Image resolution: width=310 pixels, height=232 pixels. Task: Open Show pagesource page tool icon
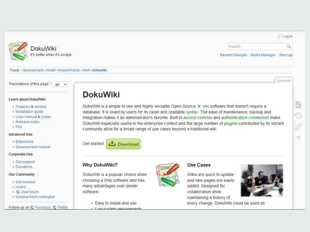298,104
